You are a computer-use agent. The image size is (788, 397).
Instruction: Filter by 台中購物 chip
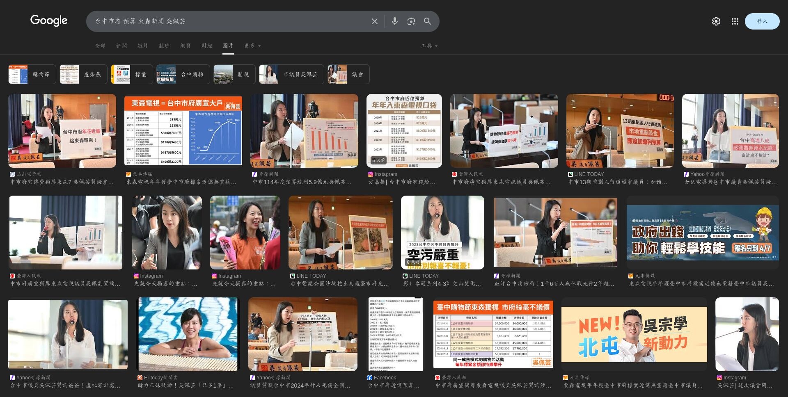coord(183,74)
